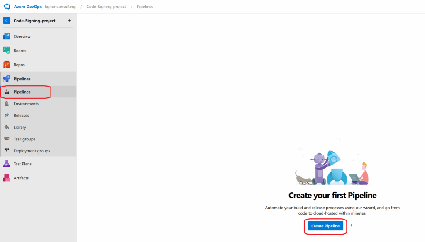Open Test Plans flask icon

(x=7, y=164)
